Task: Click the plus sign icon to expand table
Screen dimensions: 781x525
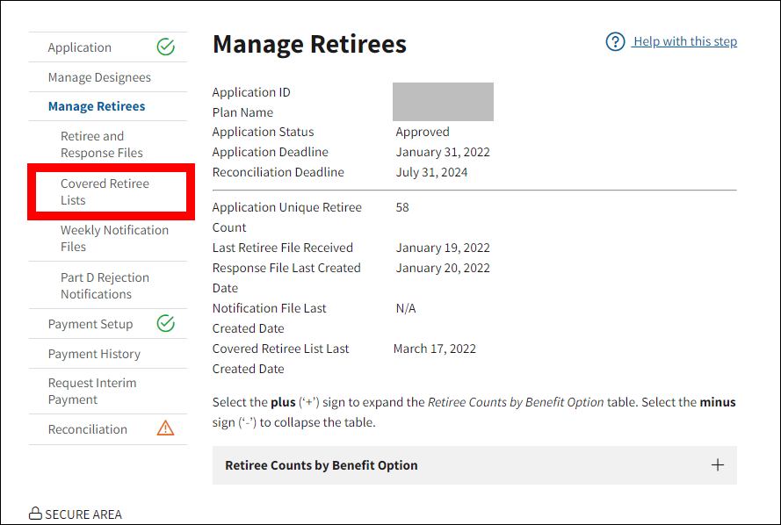Action: point(717,465)
